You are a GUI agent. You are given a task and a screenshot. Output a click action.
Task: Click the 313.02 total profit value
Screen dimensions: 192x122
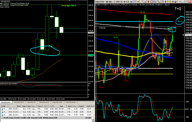click(88, 118)
